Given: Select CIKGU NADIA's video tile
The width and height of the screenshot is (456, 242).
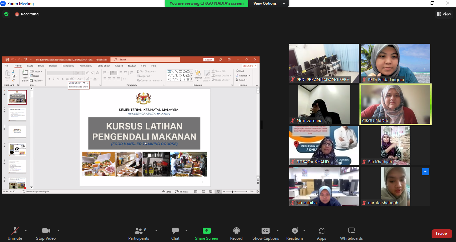Looking at the screenshot, I should 395,104.
